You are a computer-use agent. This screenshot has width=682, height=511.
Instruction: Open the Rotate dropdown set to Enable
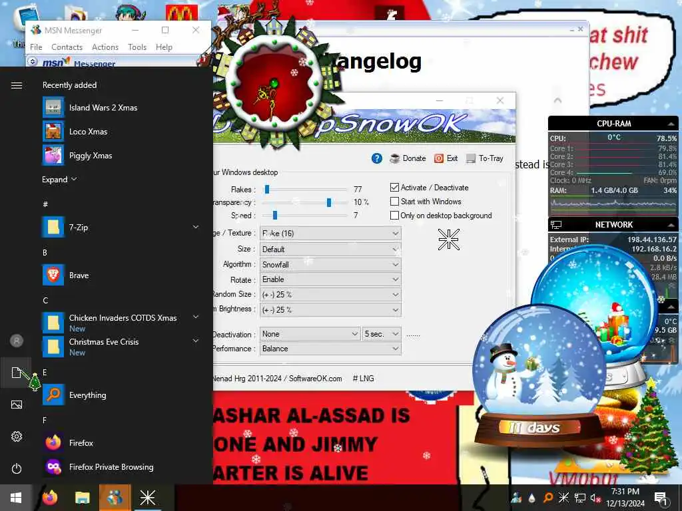pyautogui.click(x=330, y=279)
